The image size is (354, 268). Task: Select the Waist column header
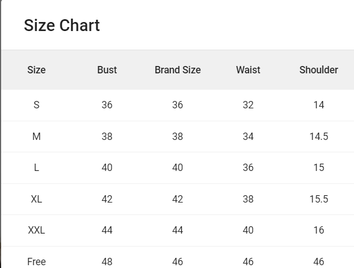248,70
